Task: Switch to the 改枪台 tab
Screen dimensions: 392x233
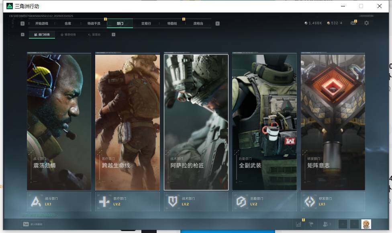Action: (198, 24)
